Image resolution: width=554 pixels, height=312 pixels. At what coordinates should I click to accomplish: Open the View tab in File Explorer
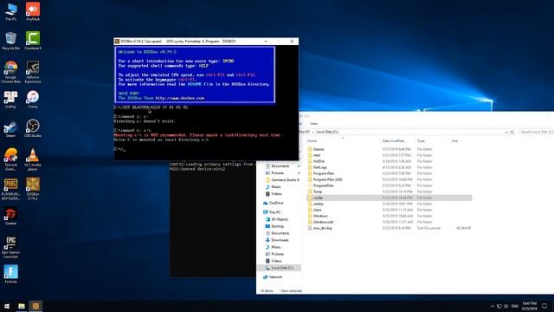click(x=313, y=123)
